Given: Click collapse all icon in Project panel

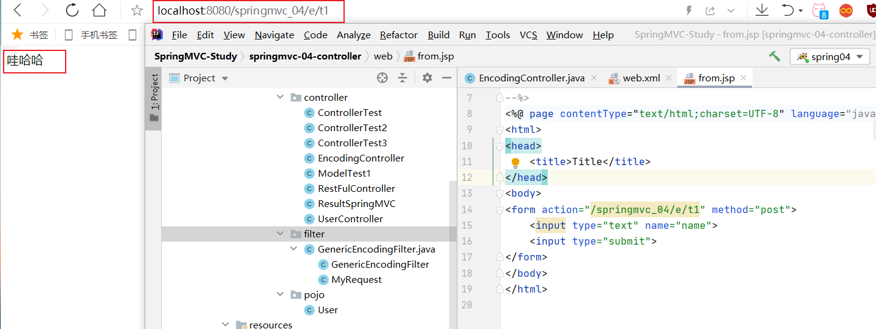Looking at the screenshot, I should click(402, 78).
